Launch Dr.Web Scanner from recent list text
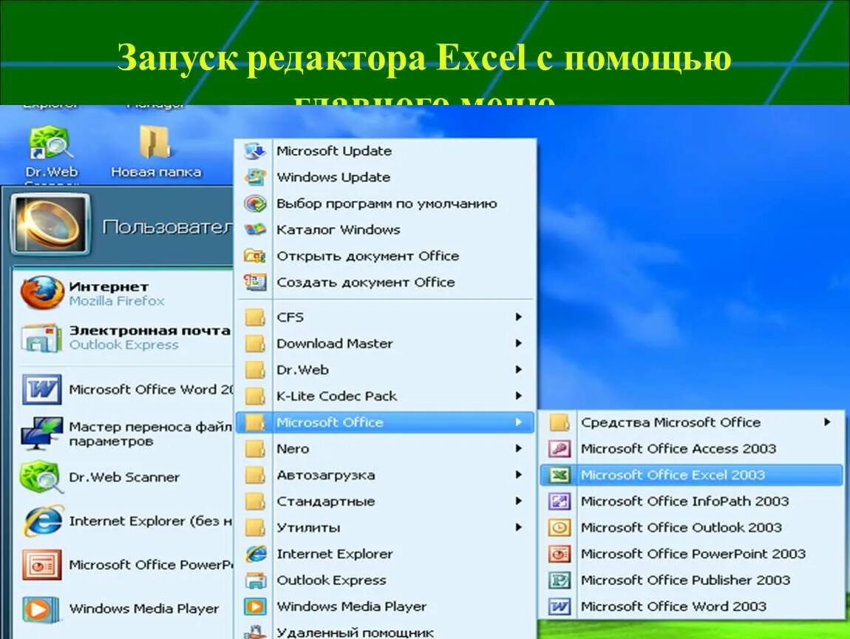 [124, 477]
